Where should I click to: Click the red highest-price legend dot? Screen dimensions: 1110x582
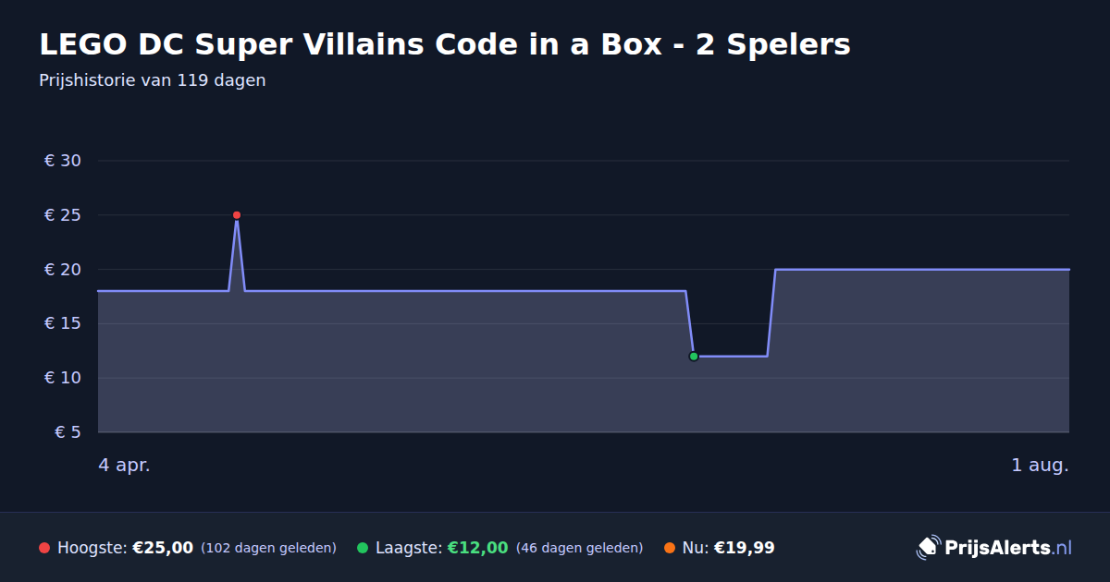click(x=44, y=548)
